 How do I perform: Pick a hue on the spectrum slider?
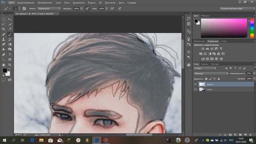pyautogui.click(x=252, y=28)
